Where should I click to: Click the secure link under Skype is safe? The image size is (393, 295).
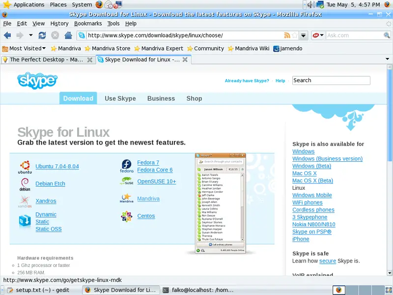point(328,261)
